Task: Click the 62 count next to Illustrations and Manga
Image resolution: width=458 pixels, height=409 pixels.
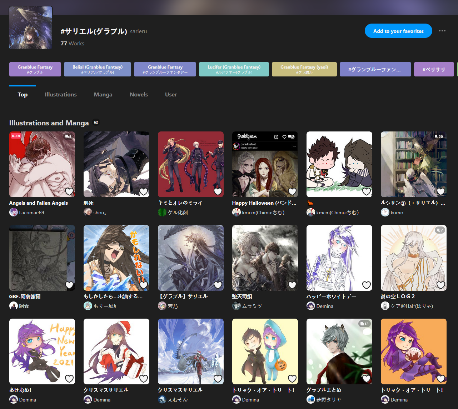Action: (96, 123)
